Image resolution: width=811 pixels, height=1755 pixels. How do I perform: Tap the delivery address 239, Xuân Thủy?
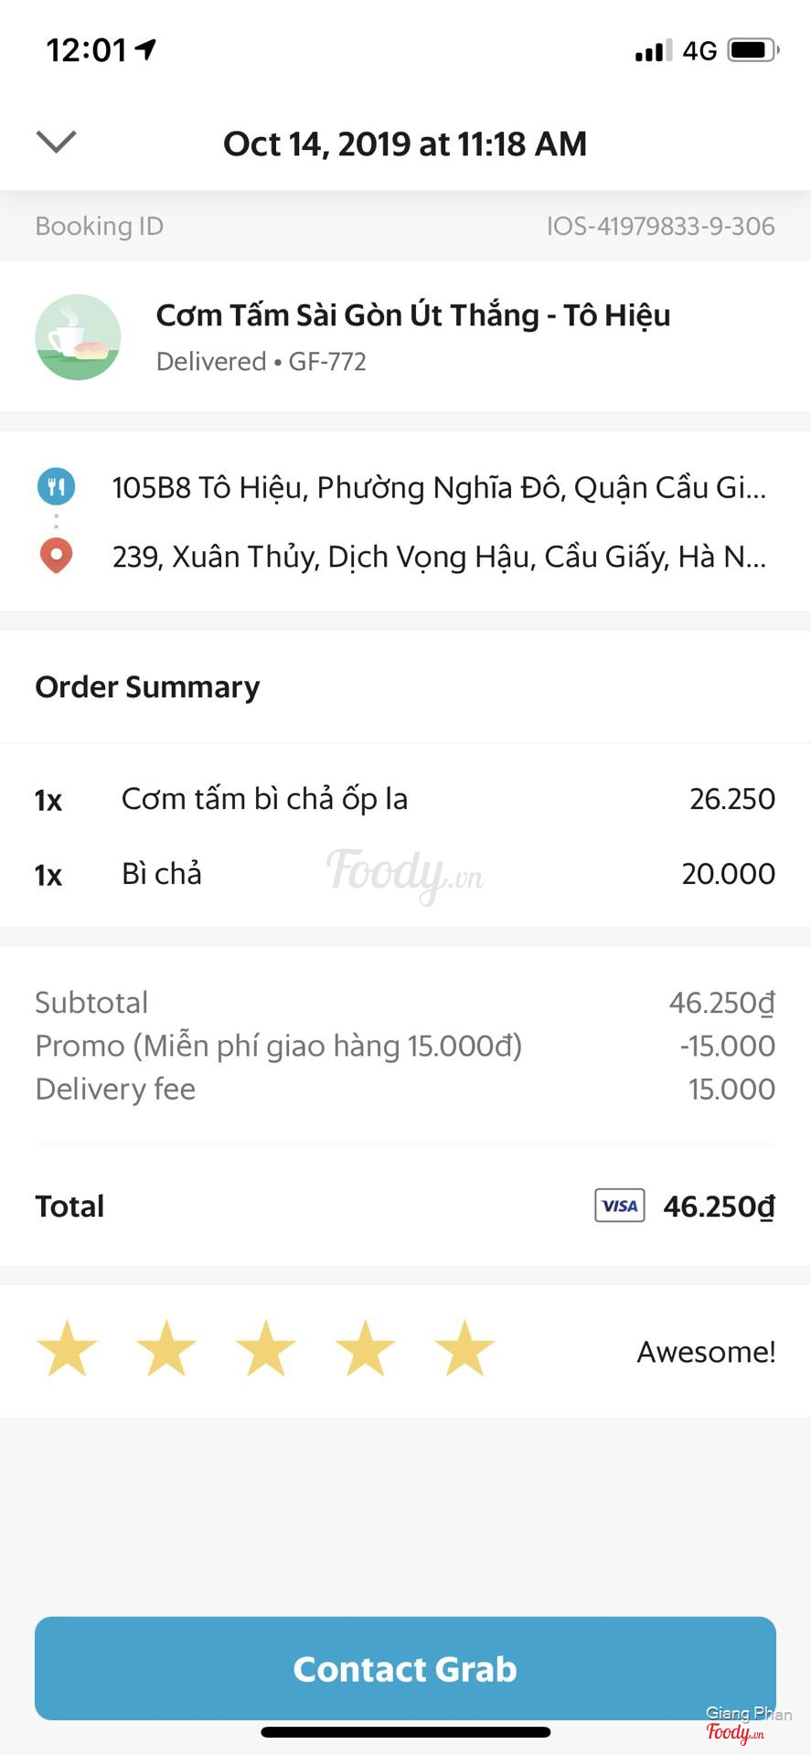(x=439, y=556)
